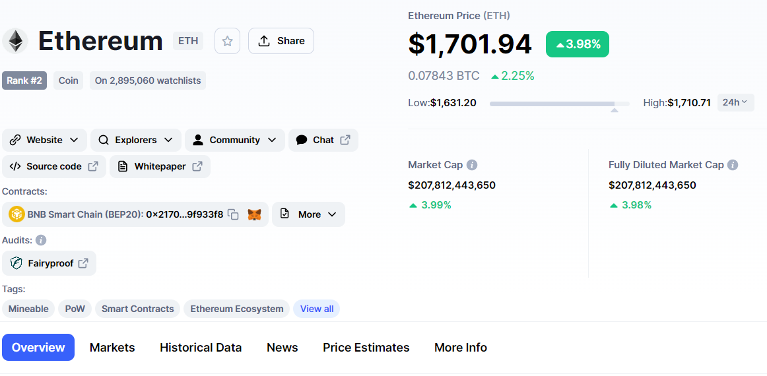Viewport: 767px width, 376px height.
Task: Click the 2.25% BTC change
Action: (x=512, y=76)
